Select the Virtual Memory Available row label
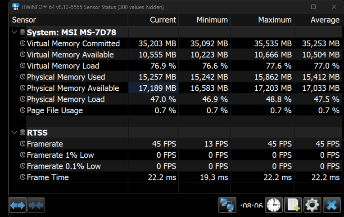The width and height of the screenshot is (344, 217). (x=70, y=55)
